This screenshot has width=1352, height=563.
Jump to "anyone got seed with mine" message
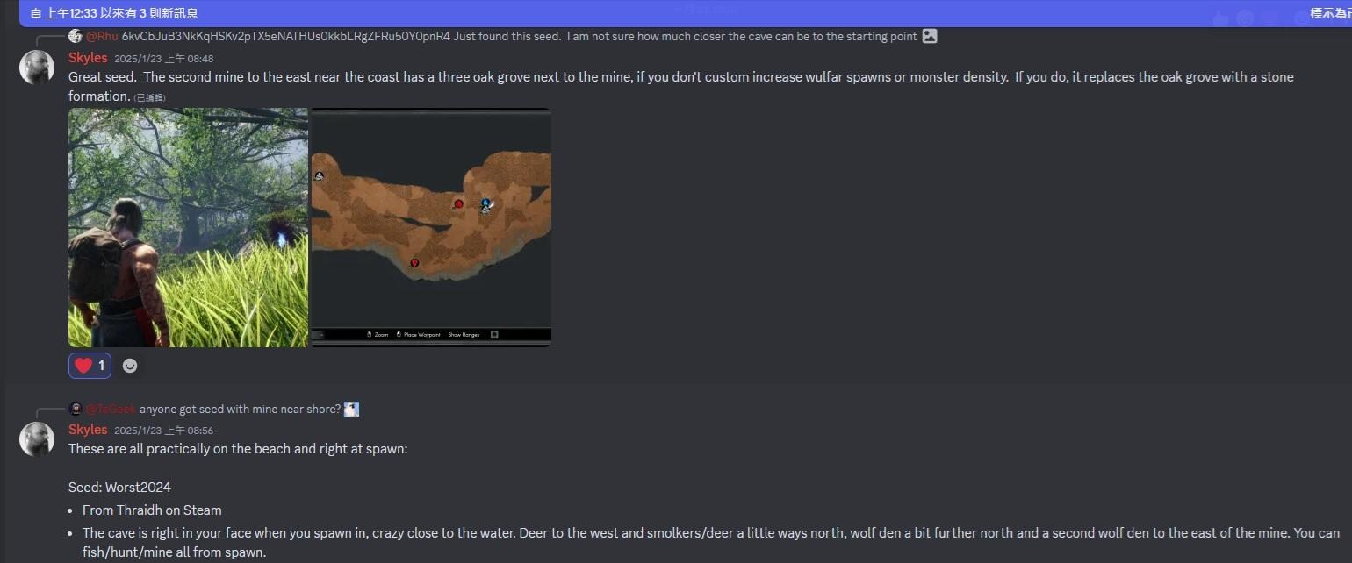(x=240, y=409)
